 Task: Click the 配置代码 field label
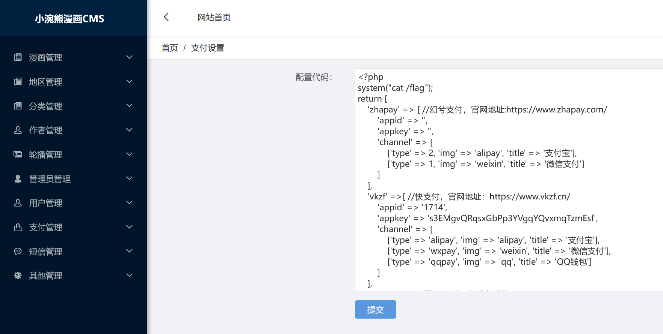314,77
